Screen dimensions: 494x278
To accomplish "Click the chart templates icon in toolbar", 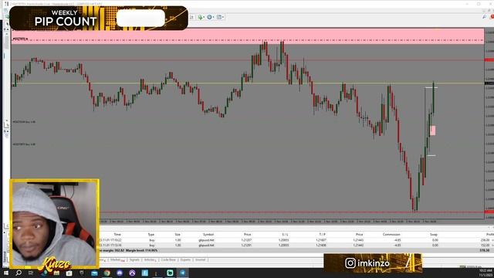I will (219, 17).
